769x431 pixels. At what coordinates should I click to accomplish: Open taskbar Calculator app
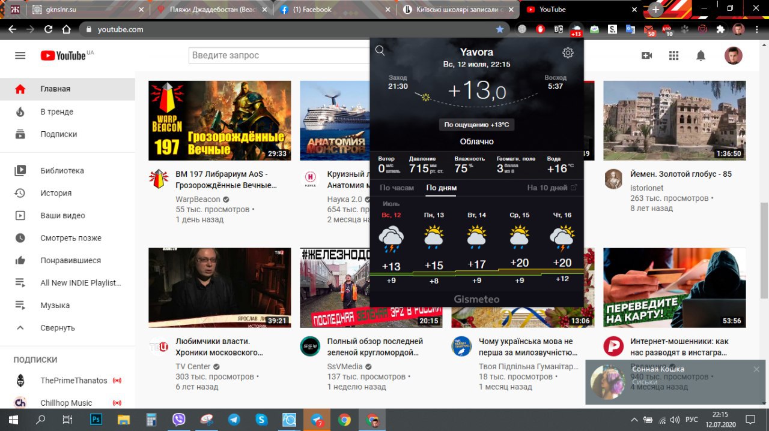[151, 419]
